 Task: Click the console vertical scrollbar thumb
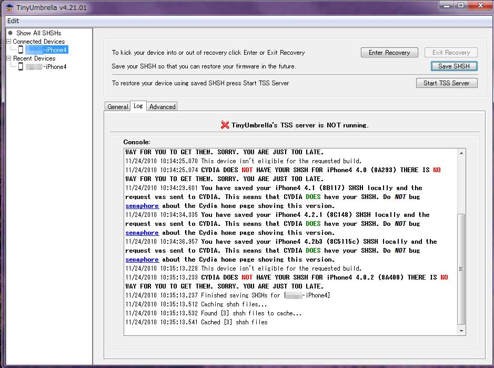pyautogui.click(x=461, y=269)
